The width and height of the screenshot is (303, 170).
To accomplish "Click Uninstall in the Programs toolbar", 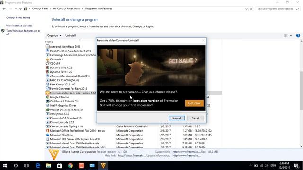I will point(71,36).
